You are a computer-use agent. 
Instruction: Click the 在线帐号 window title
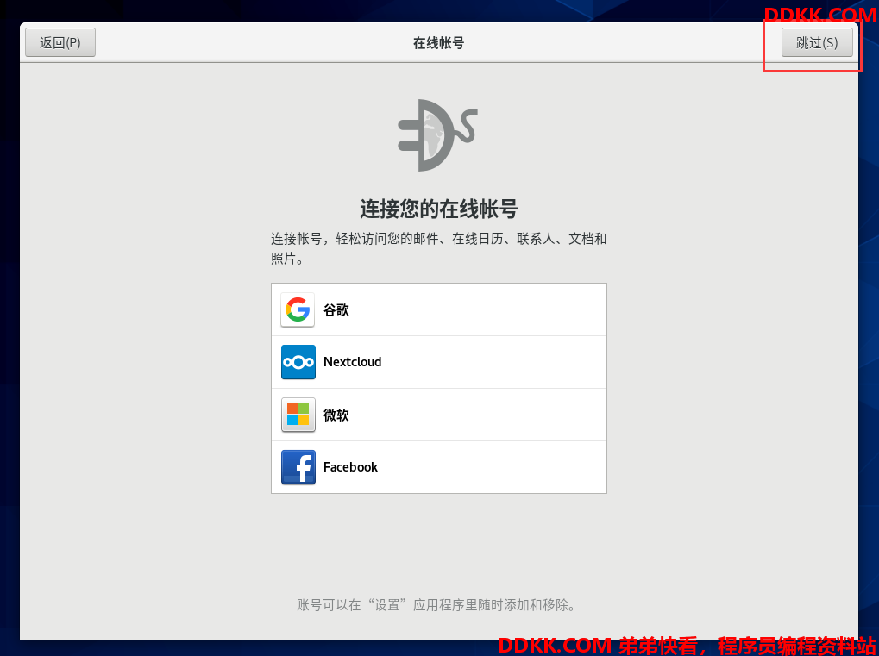tap(439, 43)
